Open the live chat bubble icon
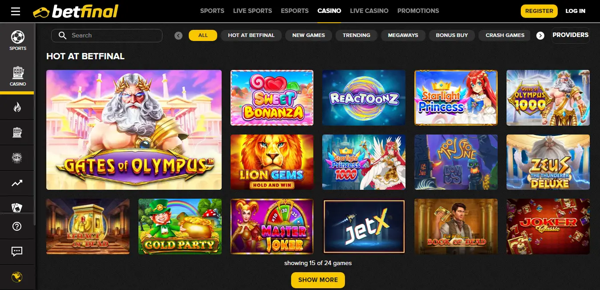 click(x=17, y=252)
